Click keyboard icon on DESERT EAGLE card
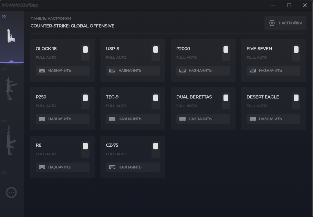This screenshot has width=313, height=217. click(x=253, y=119)
